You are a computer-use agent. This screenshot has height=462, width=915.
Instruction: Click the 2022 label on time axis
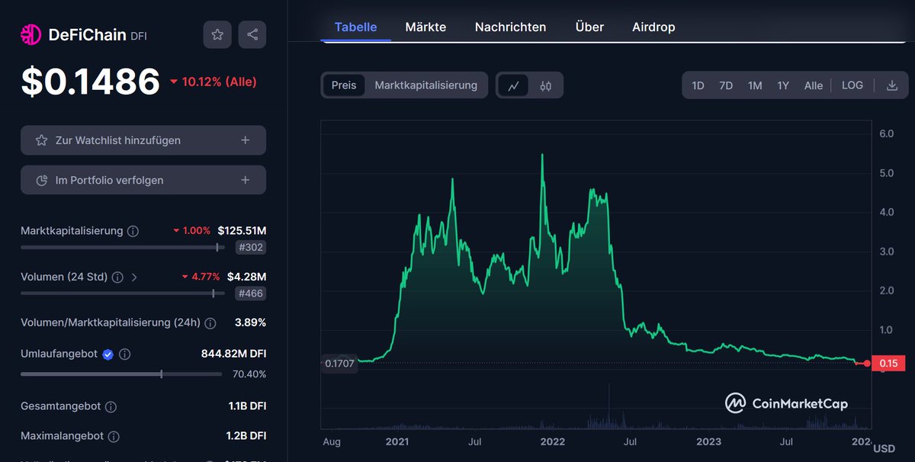pyautogui.click(x=552, y=441)
